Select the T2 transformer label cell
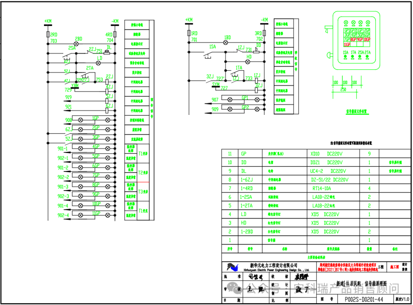 click(x=143, y=173)
